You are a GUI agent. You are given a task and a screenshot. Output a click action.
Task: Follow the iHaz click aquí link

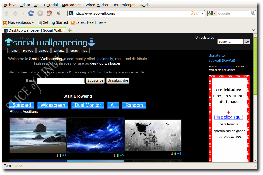[228, 117]
